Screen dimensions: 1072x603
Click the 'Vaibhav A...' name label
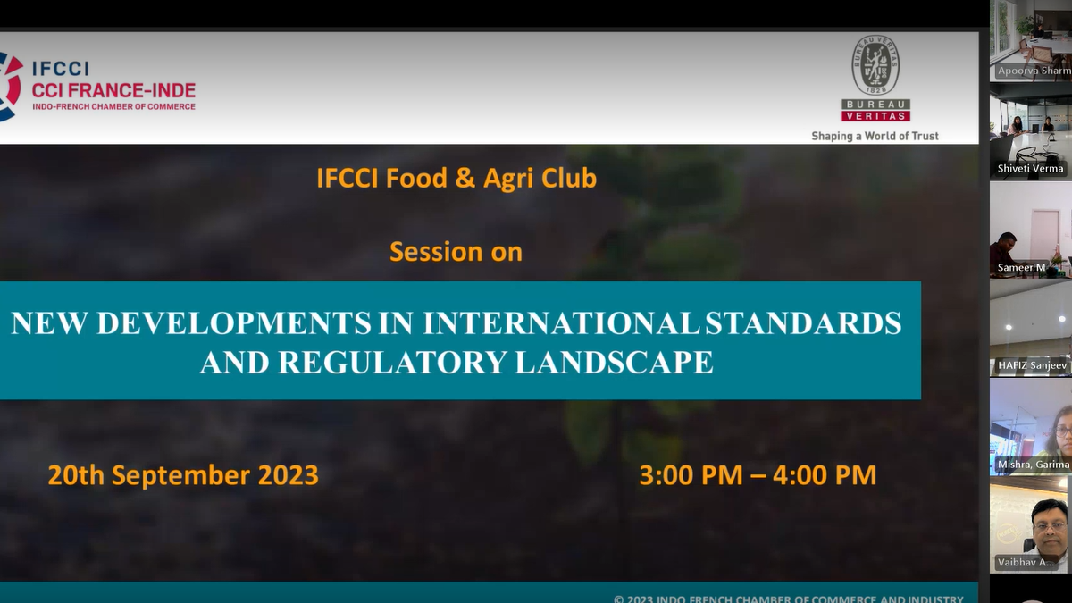pyautogui.click(x=1026, y=563)
